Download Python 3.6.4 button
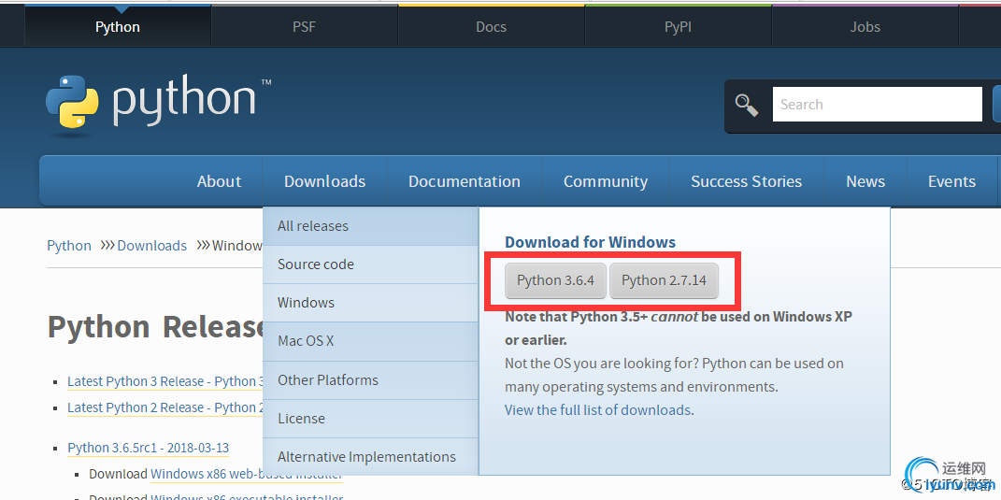1001x500 pixels. click(555, 280)
